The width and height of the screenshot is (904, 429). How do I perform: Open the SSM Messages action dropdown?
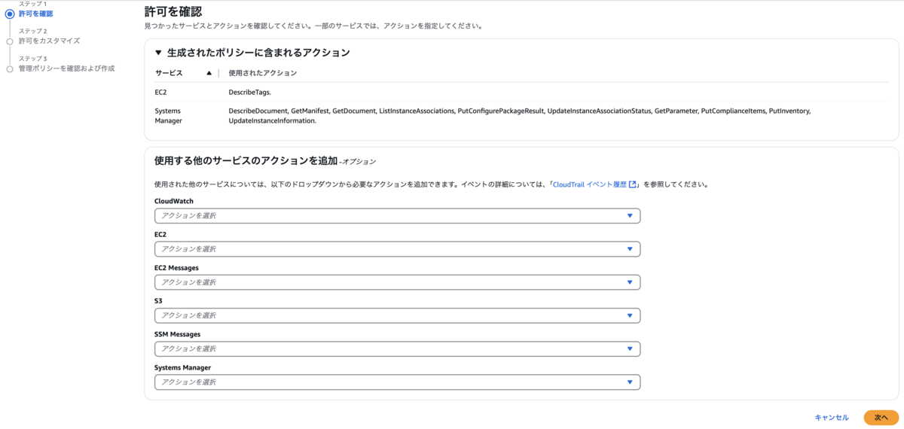pyautogui.click(x=397, y=349)
